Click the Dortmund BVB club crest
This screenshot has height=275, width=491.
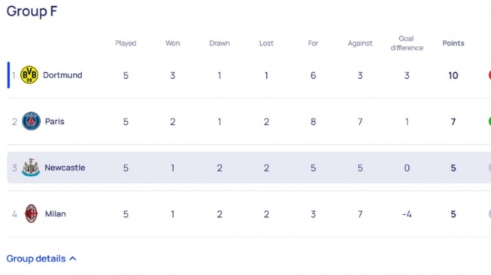click(29, 75)
